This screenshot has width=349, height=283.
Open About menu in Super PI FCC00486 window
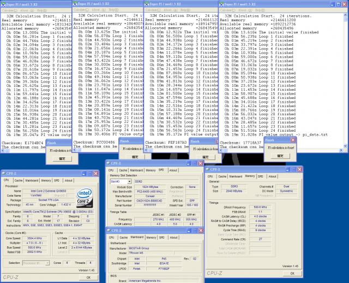(x=99, y=10)
